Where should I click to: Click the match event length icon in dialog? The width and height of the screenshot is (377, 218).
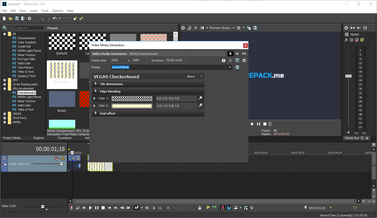click(237, 60)
